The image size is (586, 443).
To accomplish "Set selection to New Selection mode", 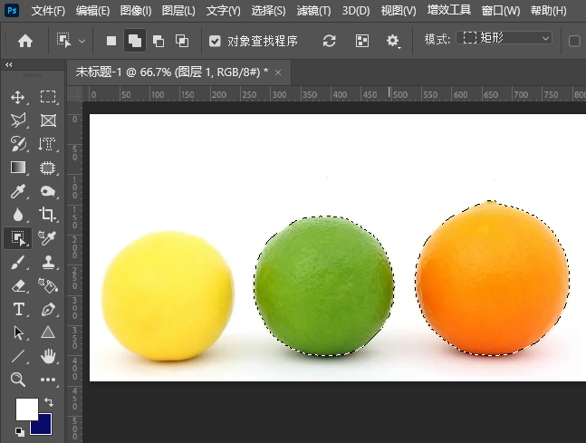I will pyautogui.click(x=111, y=41).
